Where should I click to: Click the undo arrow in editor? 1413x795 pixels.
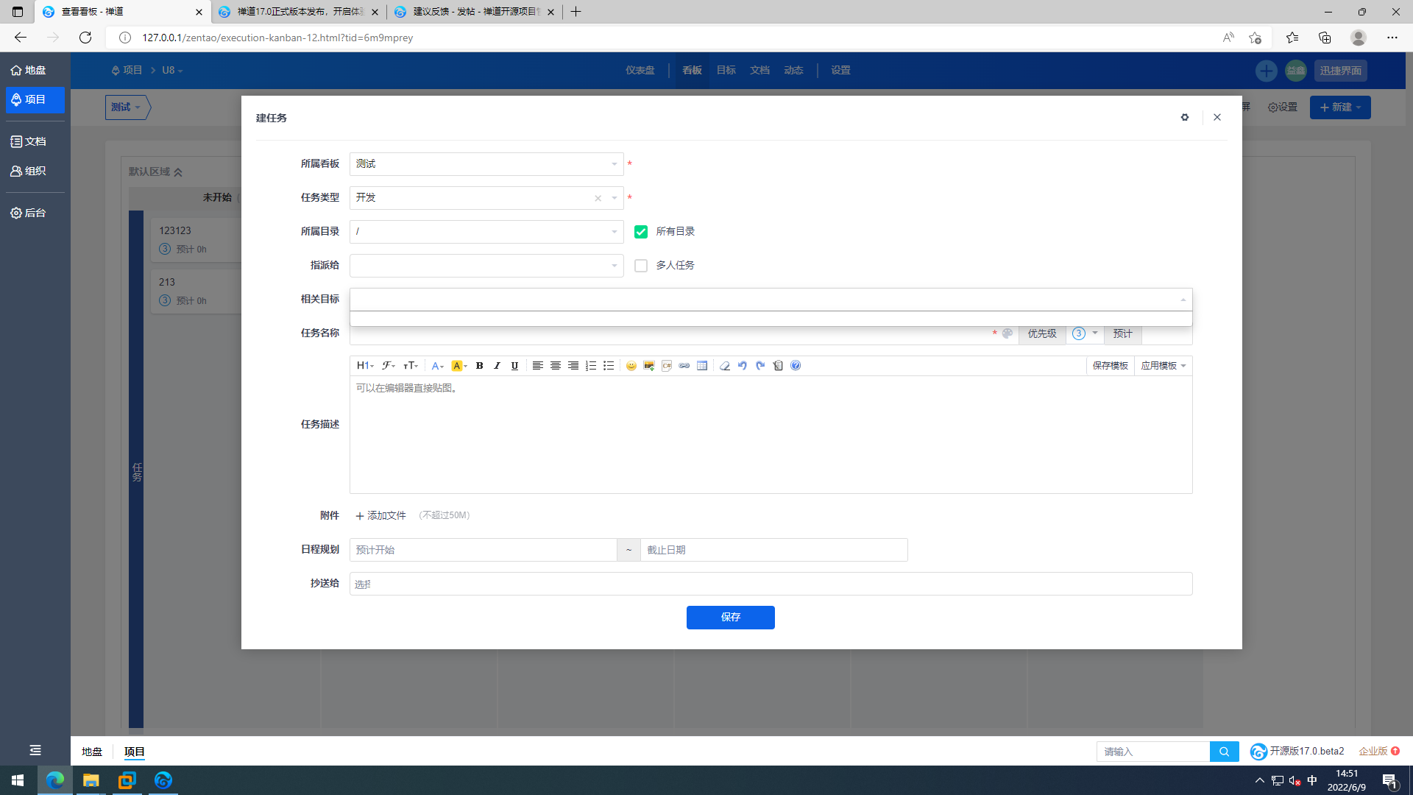pos(743,366)
